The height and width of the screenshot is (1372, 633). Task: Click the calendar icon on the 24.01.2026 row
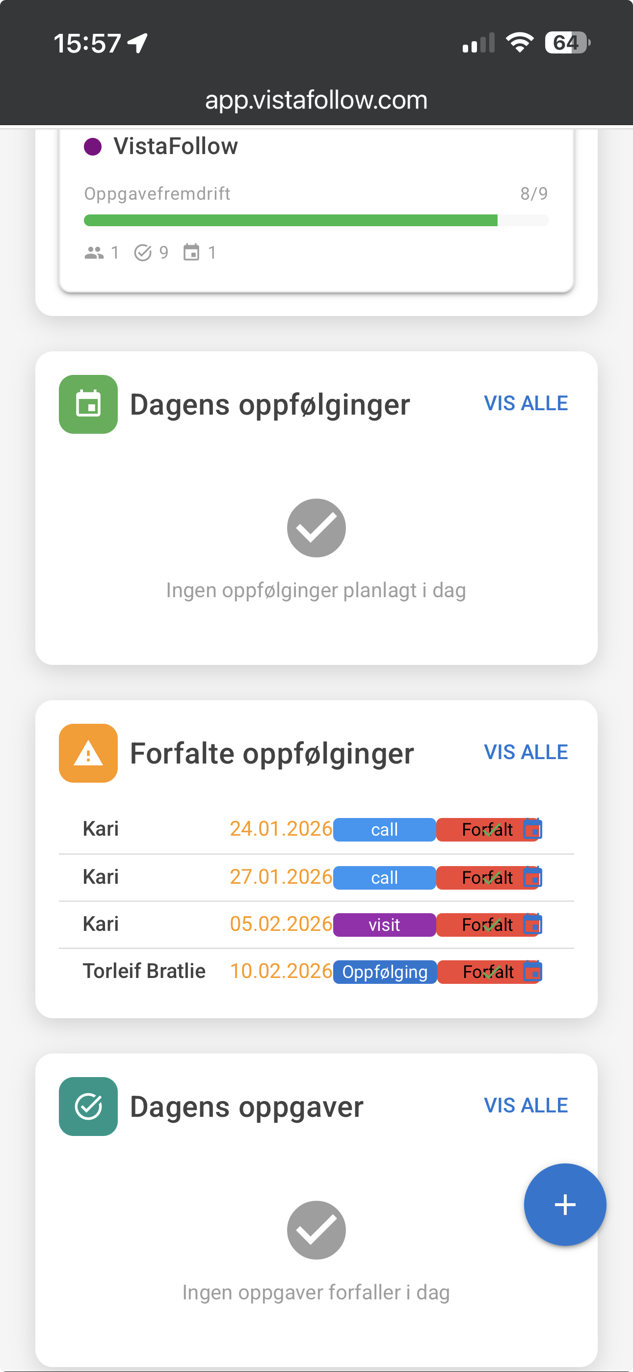coord(532,829)
